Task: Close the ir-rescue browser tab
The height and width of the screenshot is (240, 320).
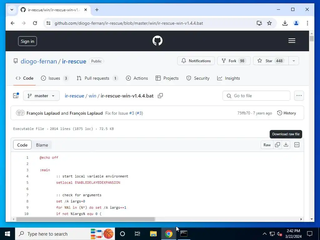Action: [x=86, y=10]
